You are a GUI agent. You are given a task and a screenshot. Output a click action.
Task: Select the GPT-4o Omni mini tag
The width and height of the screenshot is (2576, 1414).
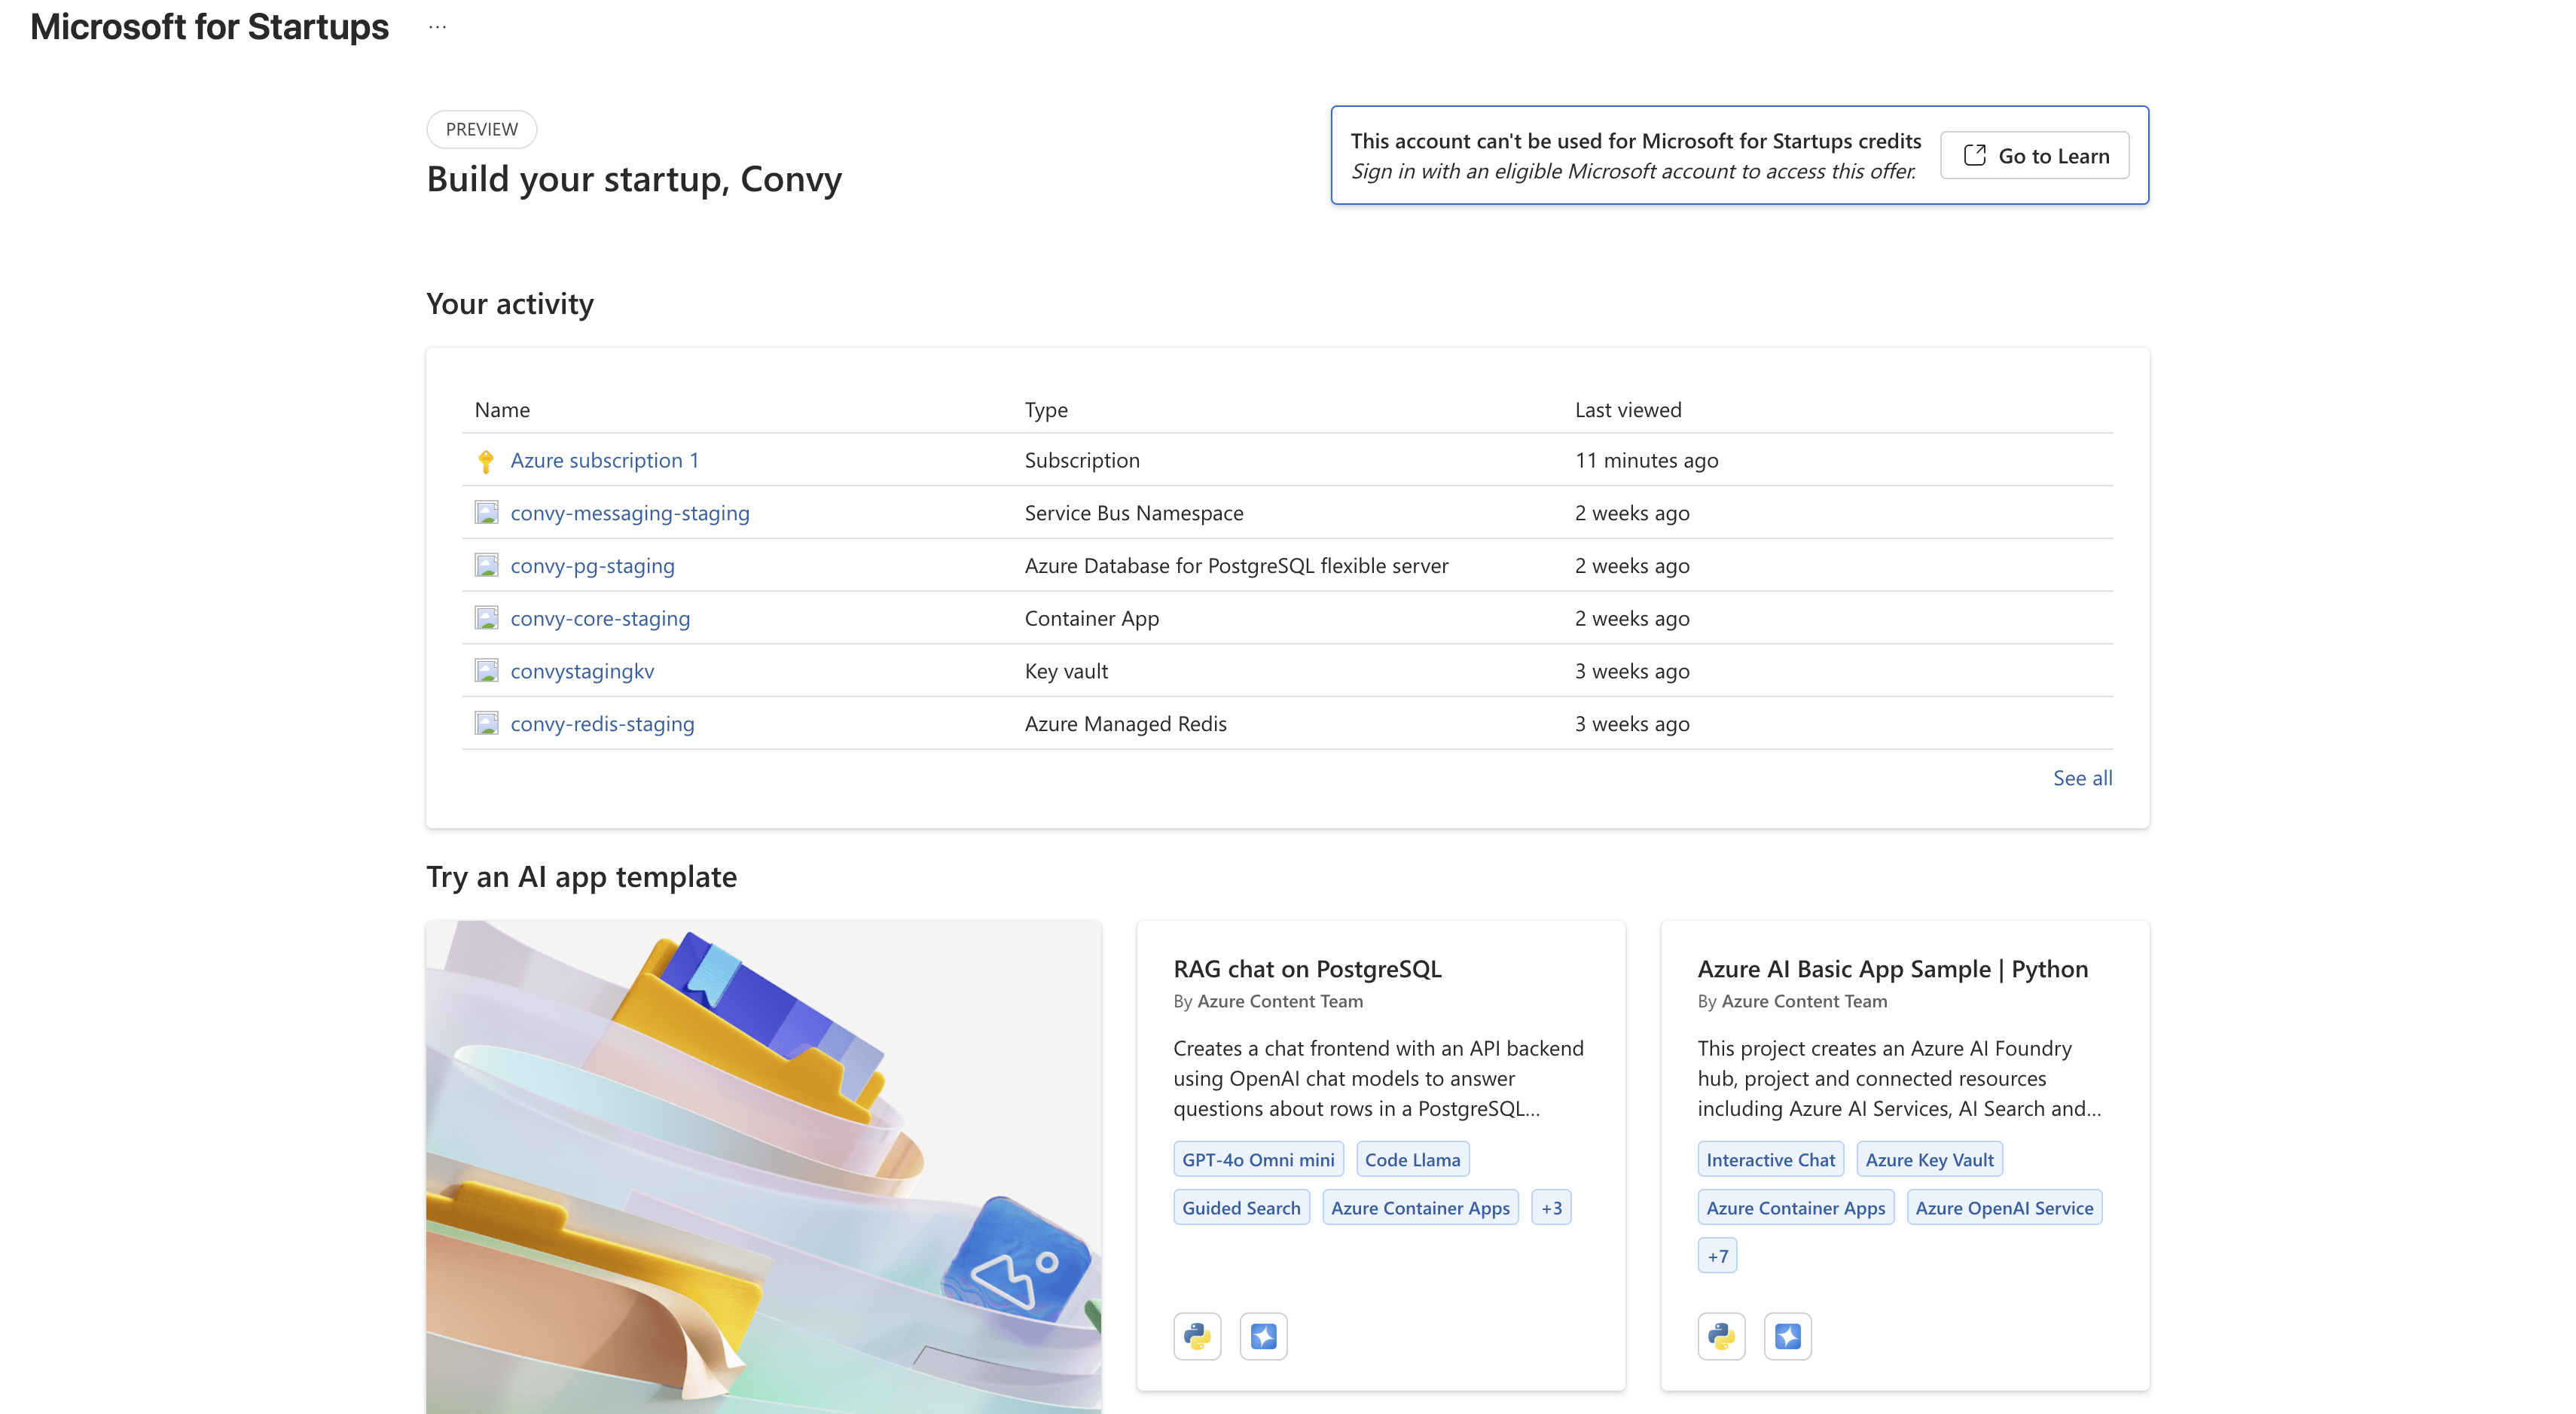click(1258, 1160)
